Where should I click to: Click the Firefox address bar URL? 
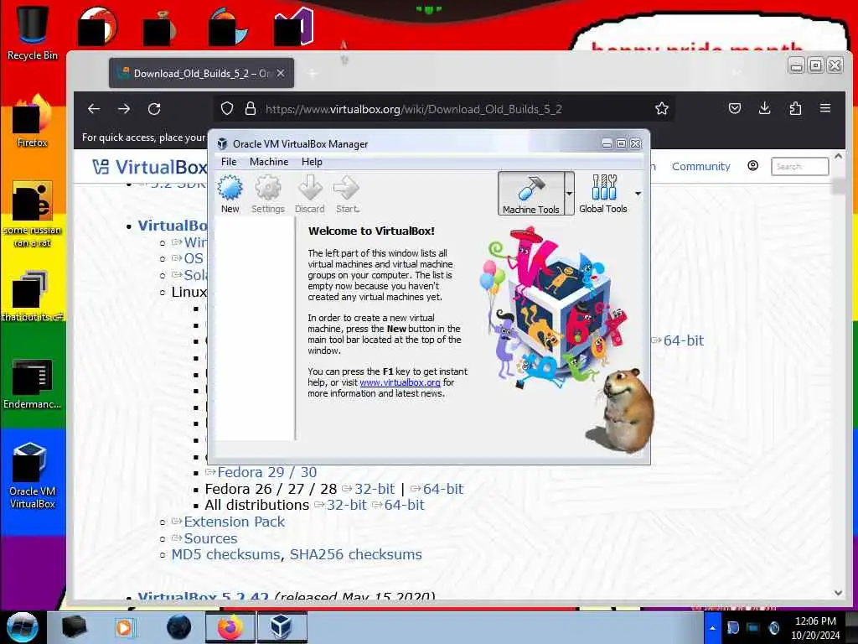click(x=414, y=109)
